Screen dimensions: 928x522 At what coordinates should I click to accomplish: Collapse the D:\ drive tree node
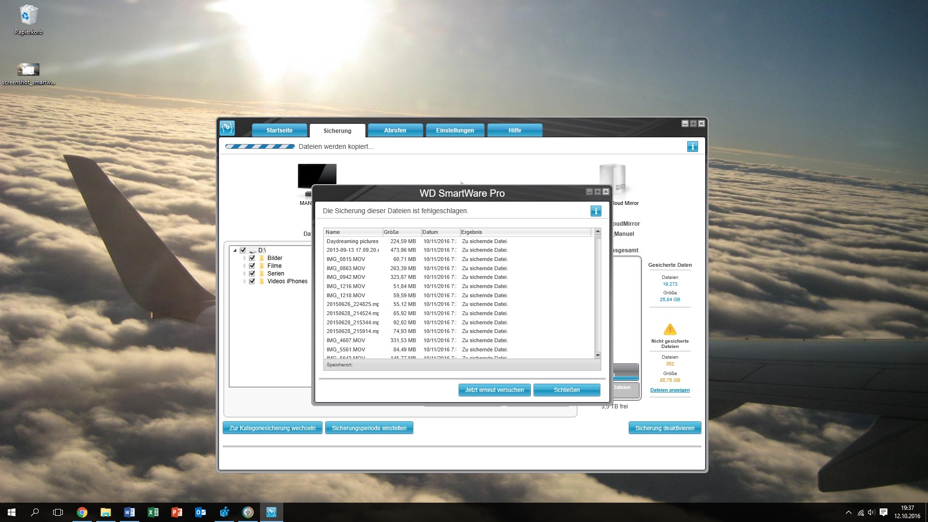(x=235, y=250)
